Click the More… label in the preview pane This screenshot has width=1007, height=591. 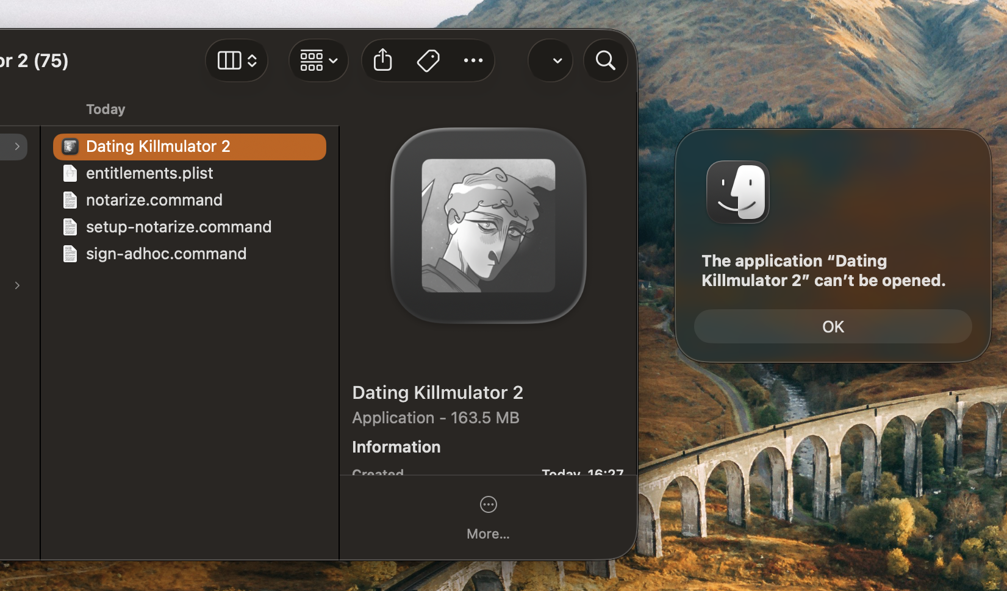tap(488, 534)
